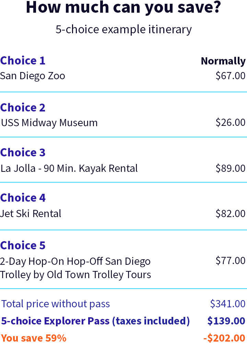Select La Jolla 90 Min. Kayak Rental
The image size is (247, 344).
point(69,168)
